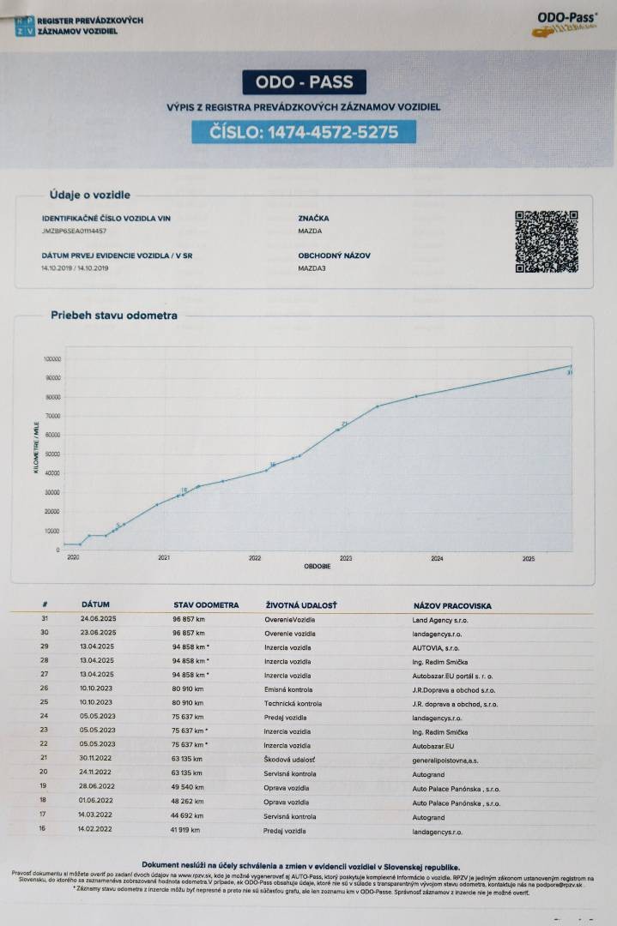Image resolution: width=617 pixels, height=926 pixels.
Task: Click the DÁTUM column header
Action: 96,604
